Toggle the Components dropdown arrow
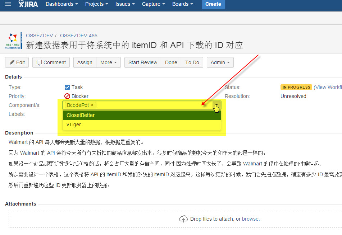 (x=216, y=105)
